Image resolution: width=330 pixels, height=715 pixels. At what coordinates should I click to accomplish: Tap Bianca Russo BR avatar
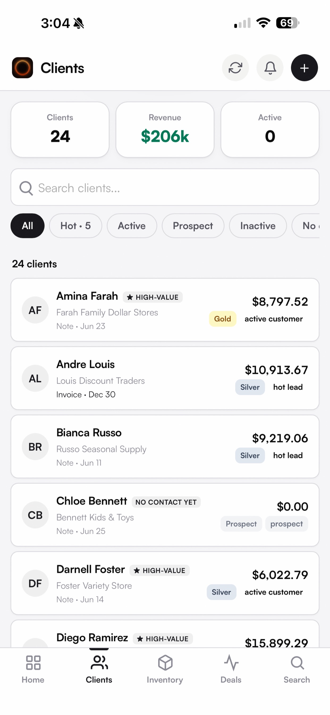tap(35, 447)
